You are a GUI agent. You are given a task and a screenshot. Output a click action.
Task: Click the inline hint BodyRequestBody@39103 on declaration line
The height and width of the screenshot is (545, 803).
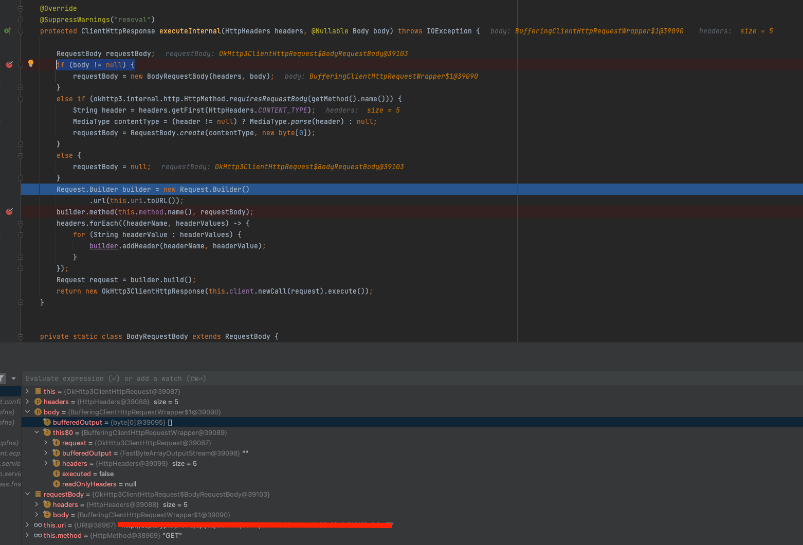click(x=314, y=53)
